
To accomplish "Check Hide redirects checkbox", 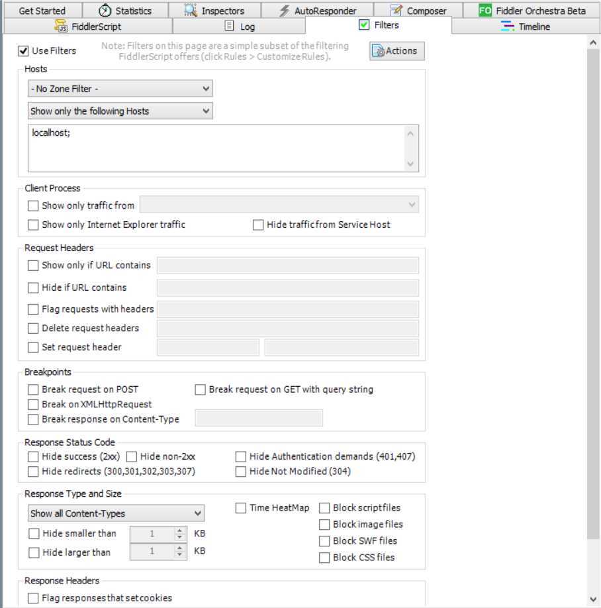I will click(x=33, y=472).
